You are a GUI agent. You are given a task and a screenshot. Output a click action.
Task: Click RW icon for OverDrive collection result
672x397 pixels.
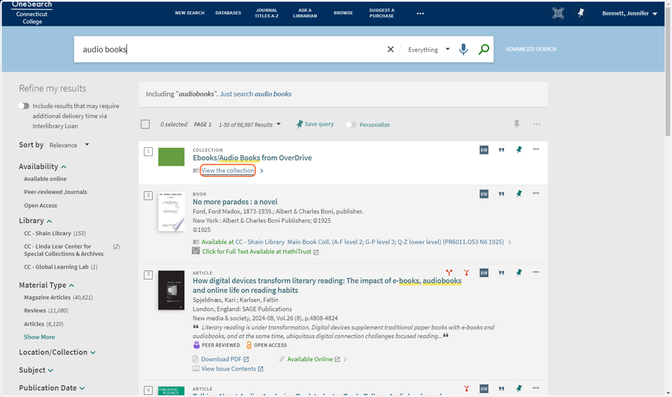(484, 150)
